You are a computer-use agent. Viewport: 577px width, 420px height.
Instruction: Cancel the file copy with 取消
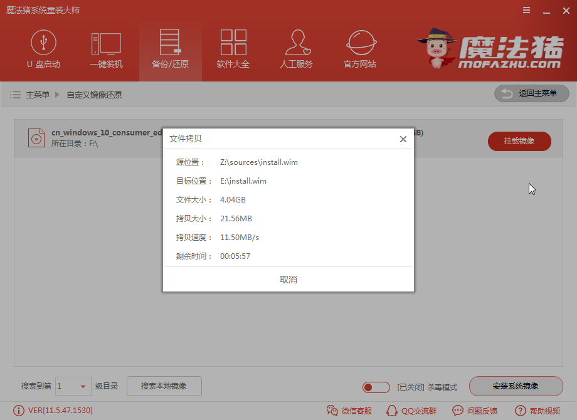[x=288, y=280]
